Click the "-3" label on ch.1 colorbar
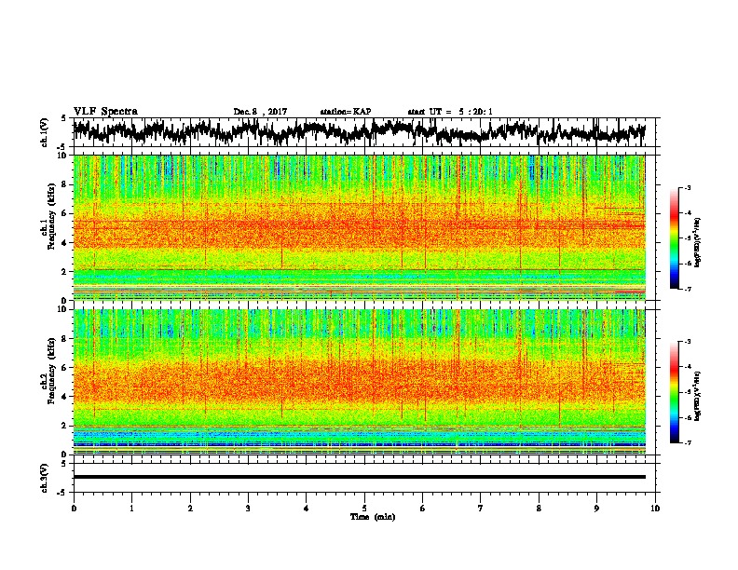 (687, 187)
